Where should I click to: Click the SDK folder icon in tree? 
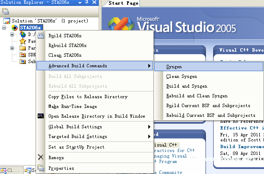coord(22,55)
